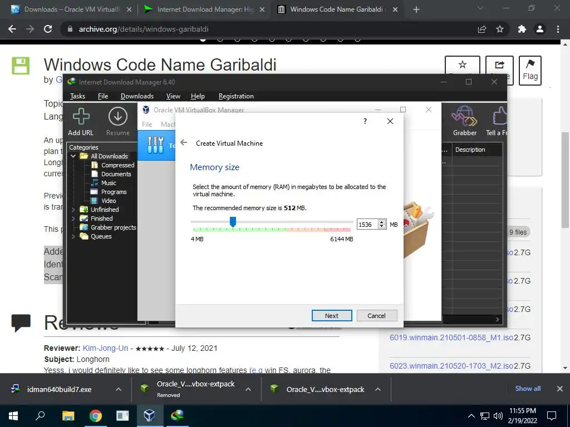Decrease memory with the spinbox down arrow
The height and width of the screenshot is (427, 570).
tap(382, 227)
